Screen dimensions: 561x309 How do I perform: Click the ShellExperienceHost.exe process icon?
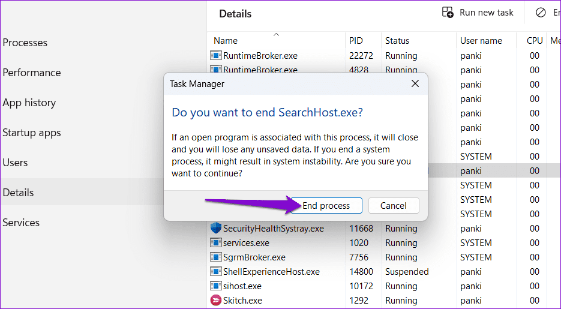[x=216, y=271]
